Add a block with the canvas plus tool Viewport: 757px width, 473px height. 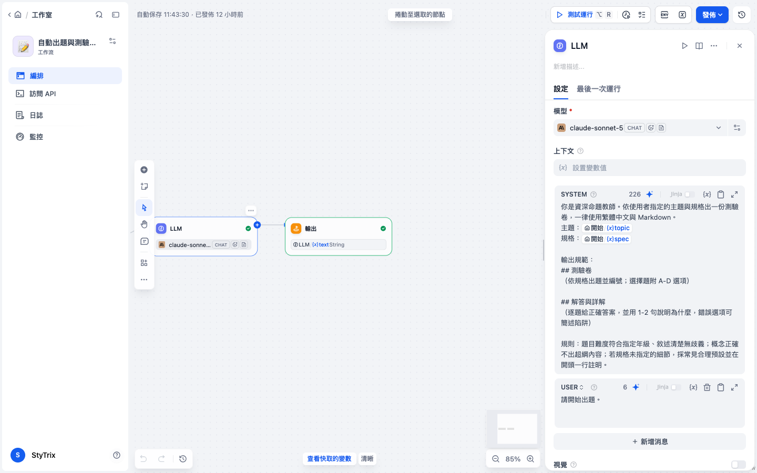(144, 170)
